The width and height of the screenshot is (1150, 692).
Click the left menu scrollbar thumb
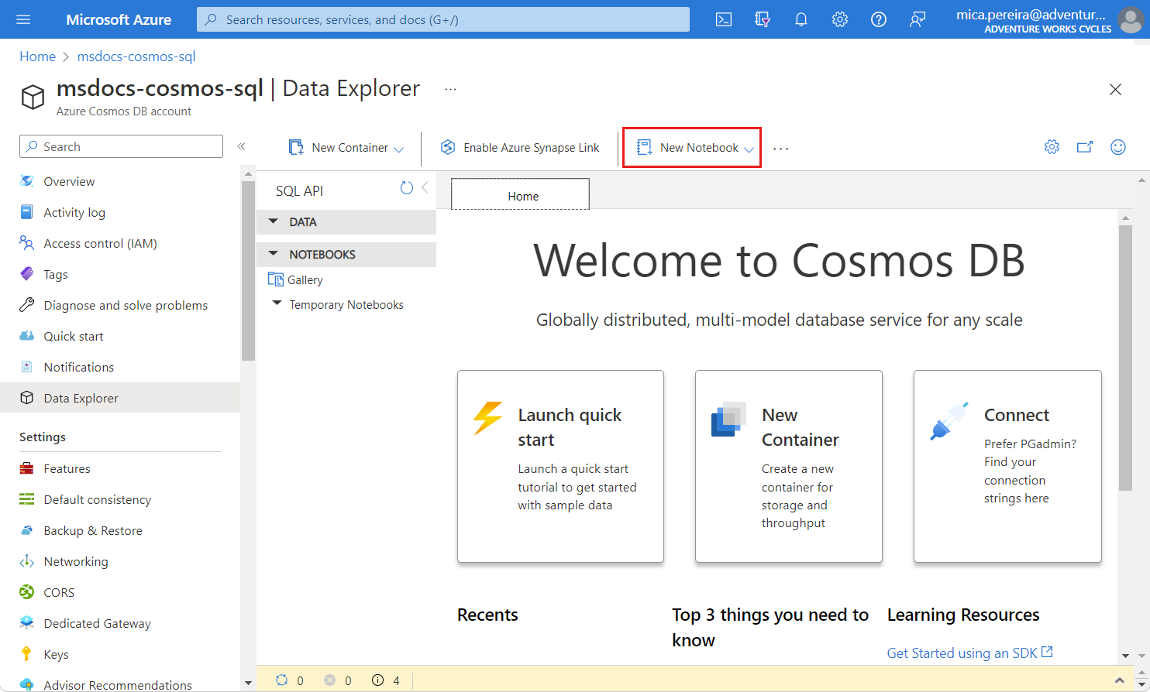pyautogui.click(x=248, y=271)
